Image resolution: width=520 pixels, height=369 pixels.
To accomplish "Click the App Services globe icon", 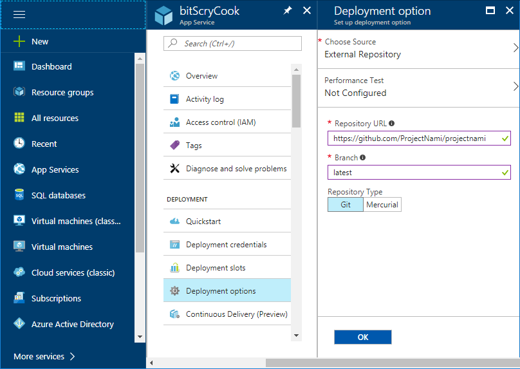I will pyautogui.click(x=19, y=169).
